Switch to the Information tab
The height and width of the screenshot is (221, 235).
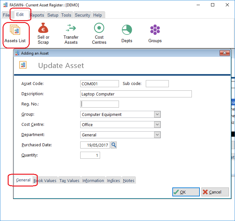pos(93,180)
